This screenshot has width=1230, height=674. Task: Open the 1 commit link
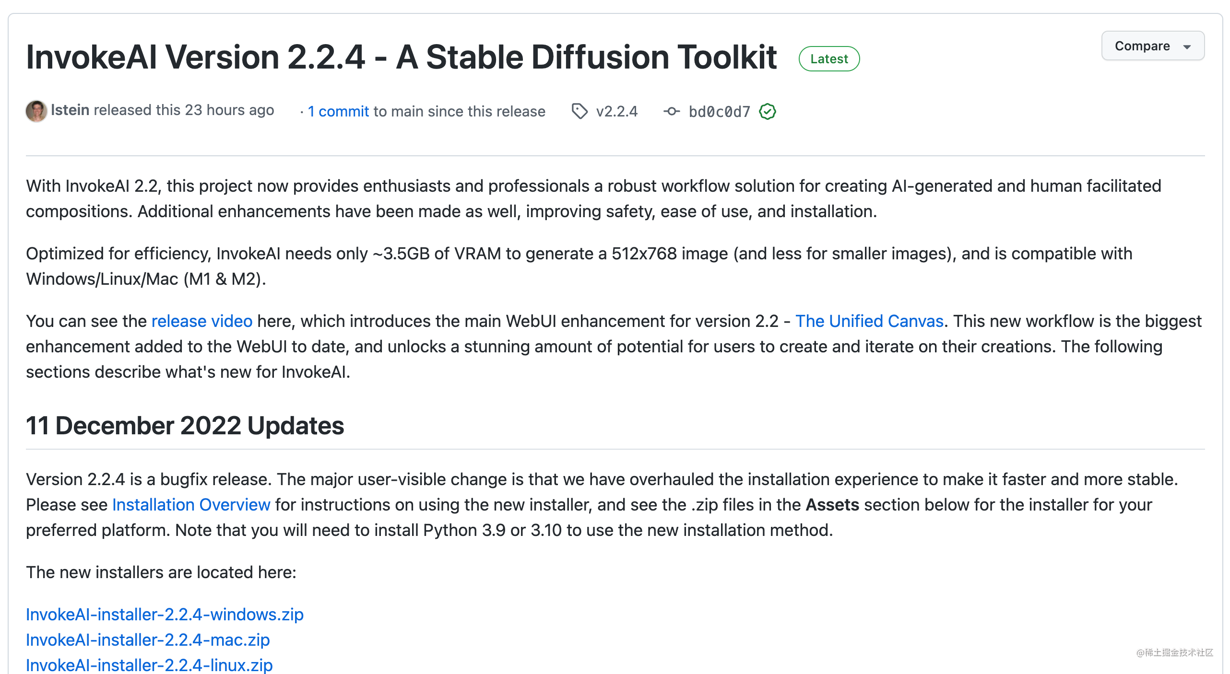click(338, 111)
